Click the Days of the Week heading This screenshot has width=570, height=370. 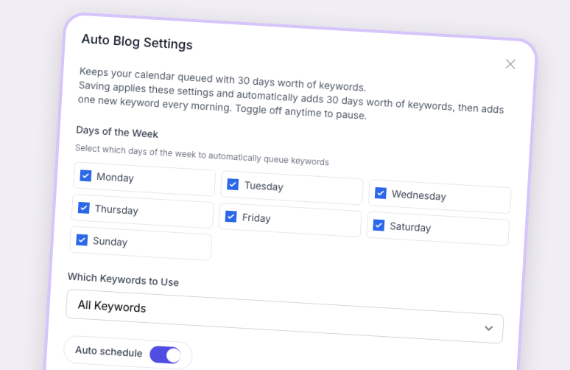coord(117,133)
